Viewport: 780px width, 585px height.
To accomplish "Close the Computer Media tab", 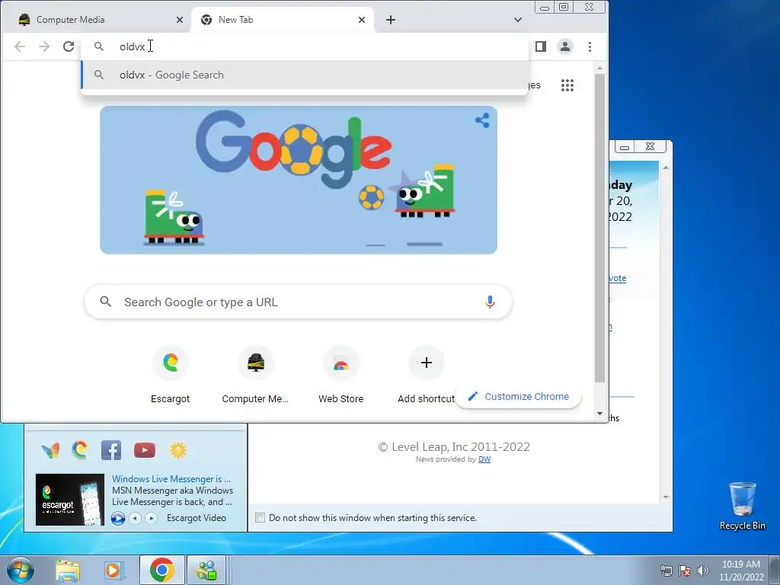I will [180, 20].
